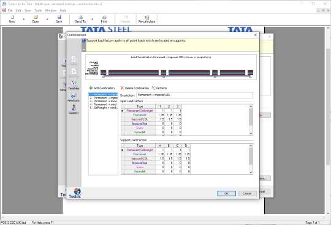Image resolution: width=331 pixels, height=225 pixels.
Task: Open the Window menu
Action: (x=51, y=10)
